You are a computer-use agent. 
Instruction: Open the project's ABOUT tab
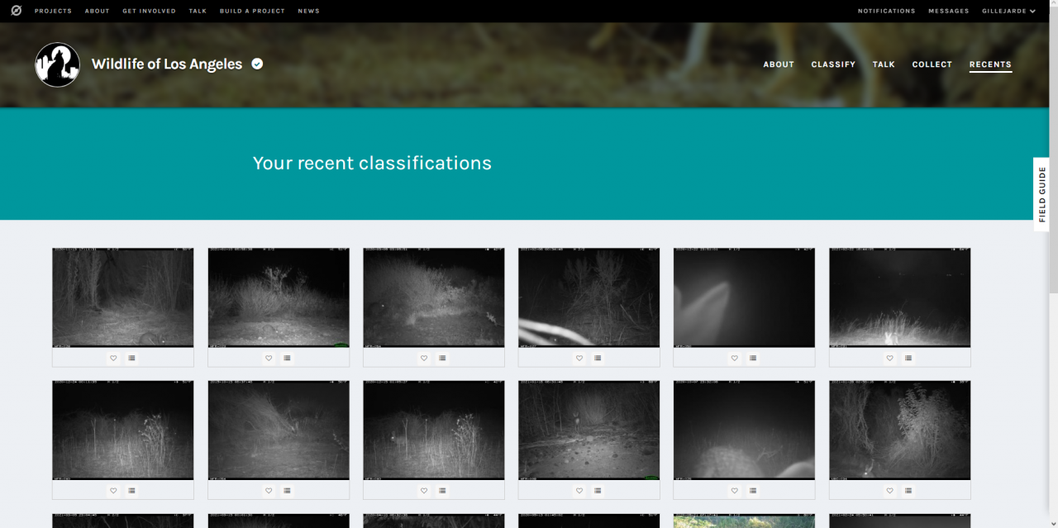coord(779,64)
